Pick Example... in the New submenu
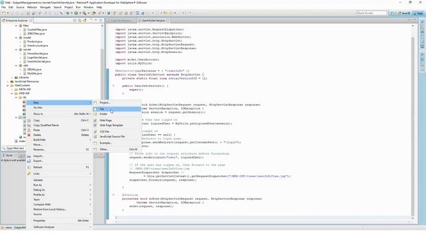The image size is (426, 239). point(117,143)
